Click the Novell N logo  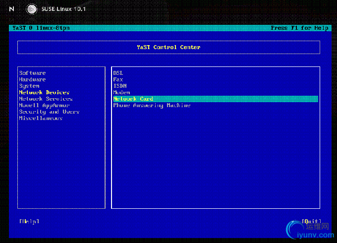[12, 9]
